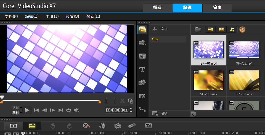Image resolution: width=265 pixels, height=135 pixels.
Task: Select 素材 (Clip) play mode
Action: 15,113
